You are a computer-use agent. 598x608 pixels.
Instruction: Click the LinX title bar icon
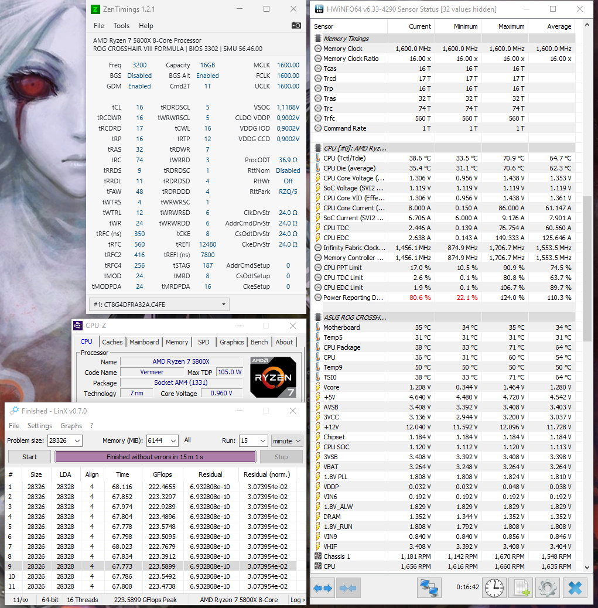pyautogui.click(x=14, y=411)
